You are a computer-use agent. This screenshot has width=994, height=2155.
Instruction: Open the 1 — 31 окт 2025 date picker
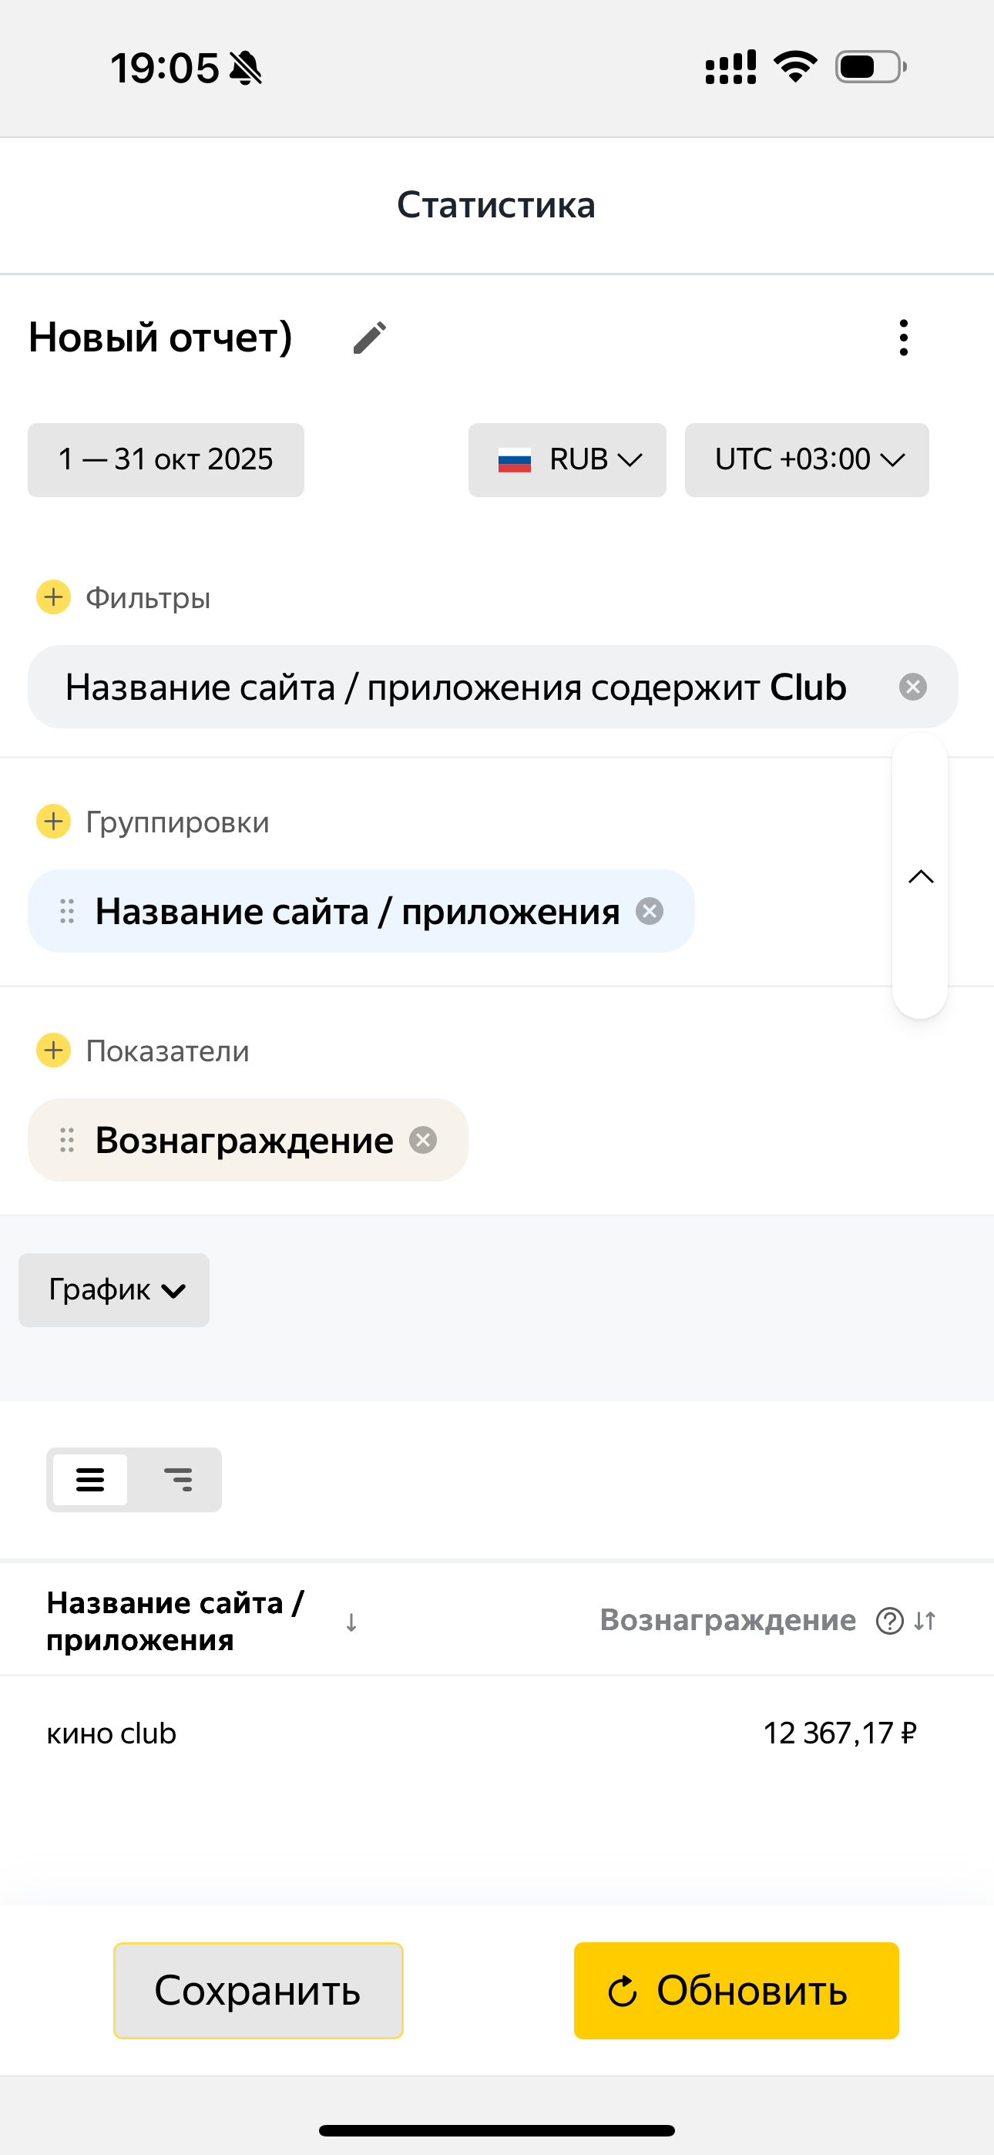click(x=166, y=460)
